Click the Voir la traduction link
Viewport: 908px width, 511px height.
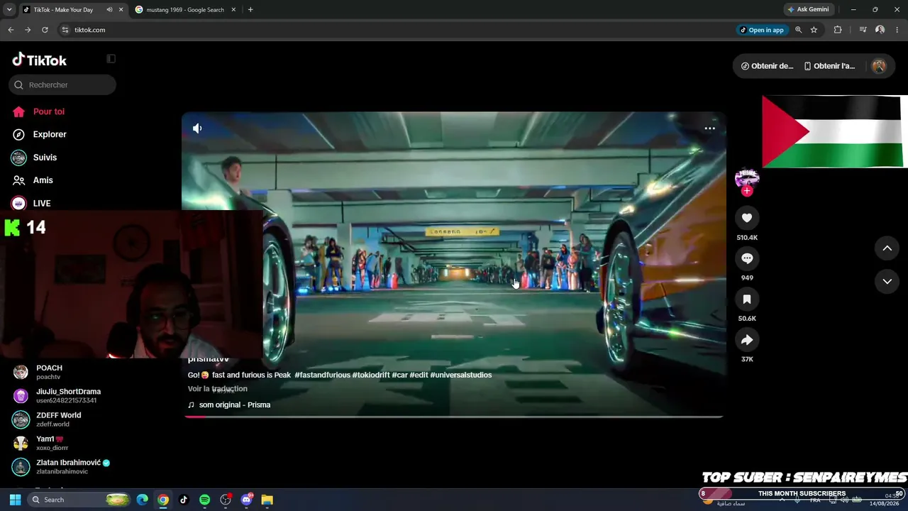[x=218, y=389]
